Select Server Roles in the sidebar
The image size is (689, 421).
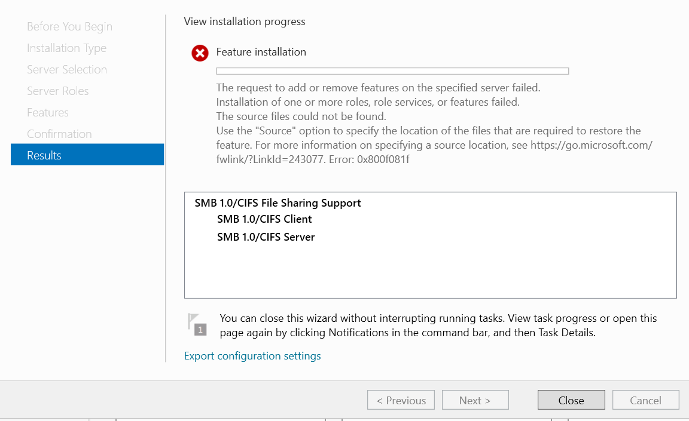point(57,91)
